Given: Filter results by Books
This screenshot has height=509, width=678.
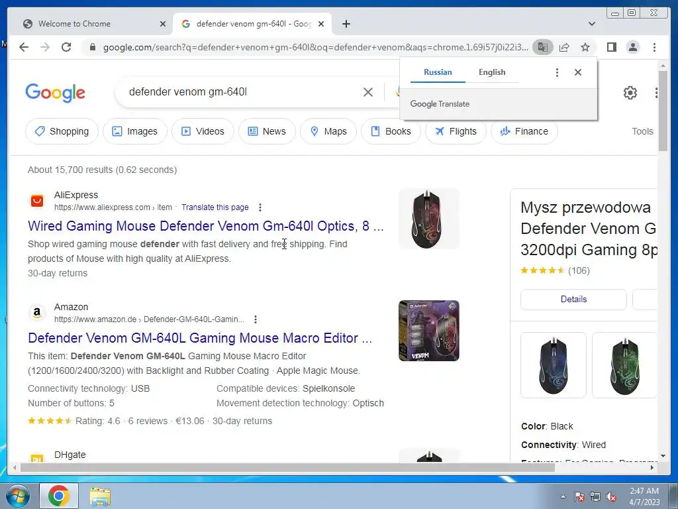Looking at the screenshot, I should click(391, 131).
